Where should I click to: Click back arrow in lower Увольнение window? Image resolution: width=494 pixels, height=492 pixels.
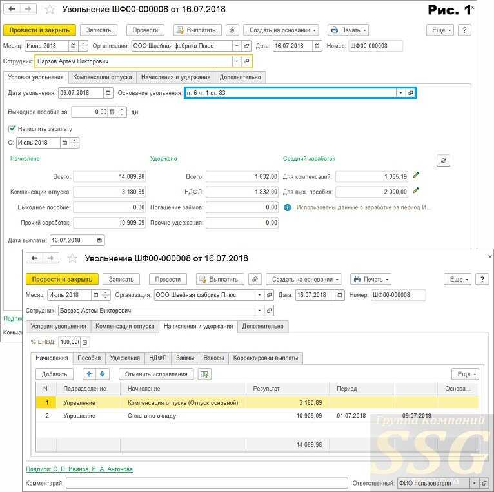point(35,258)
